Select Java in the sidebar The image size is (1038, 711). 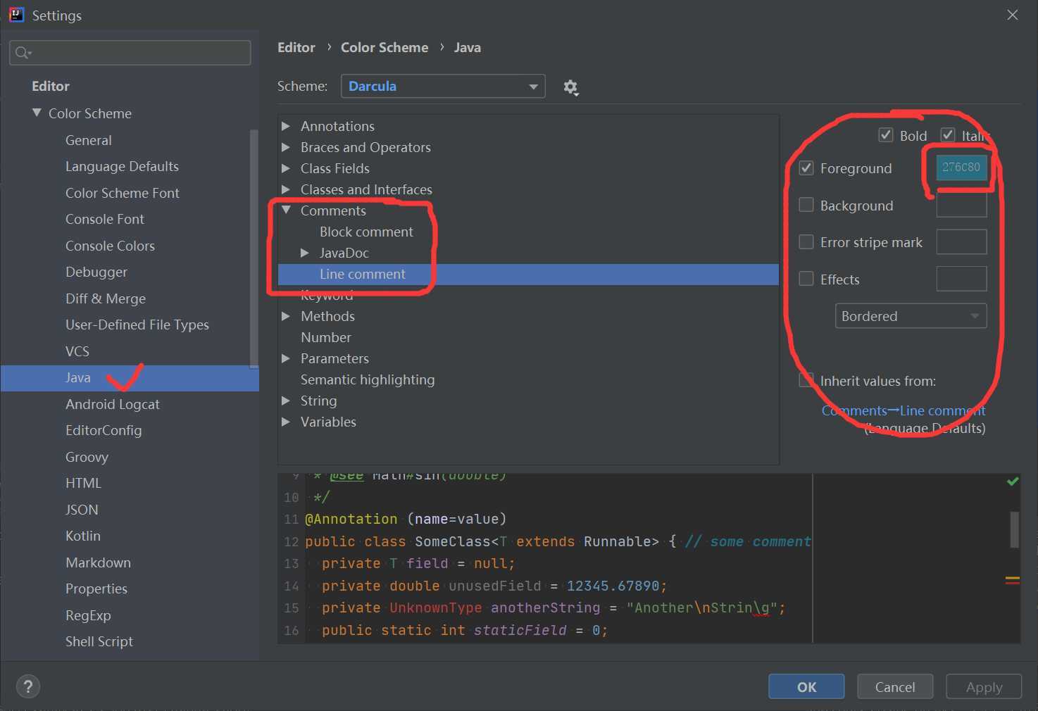click(130, 378)
